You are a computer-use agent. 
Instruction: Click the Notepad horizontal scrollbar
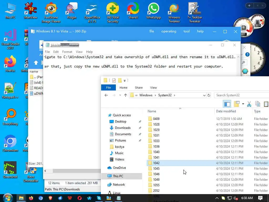(77, 171)
